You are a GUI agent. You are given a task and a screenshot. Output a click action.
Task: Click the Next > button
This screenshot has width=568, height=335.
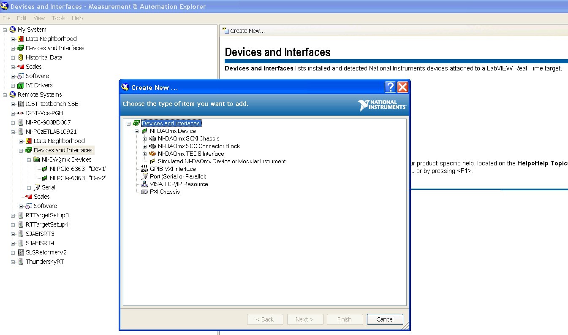click(305, 319)
